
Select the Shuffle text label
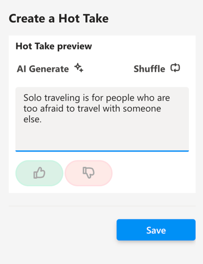pos(149,69)
